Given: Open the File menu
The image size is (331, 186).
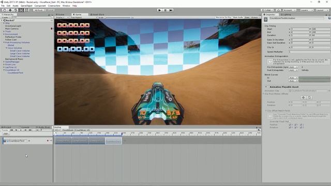Looking at the screenshot, I should [3, 6].
